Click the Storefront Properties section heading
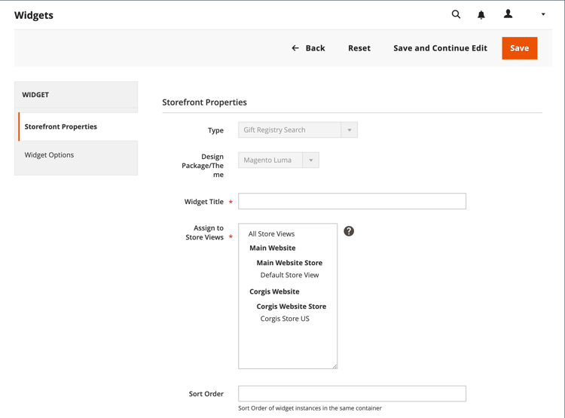 click(x=204, y=102)
